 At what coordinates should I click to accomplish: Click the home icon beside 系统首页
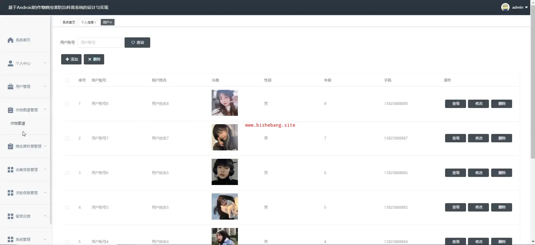[x=10, y=40]
